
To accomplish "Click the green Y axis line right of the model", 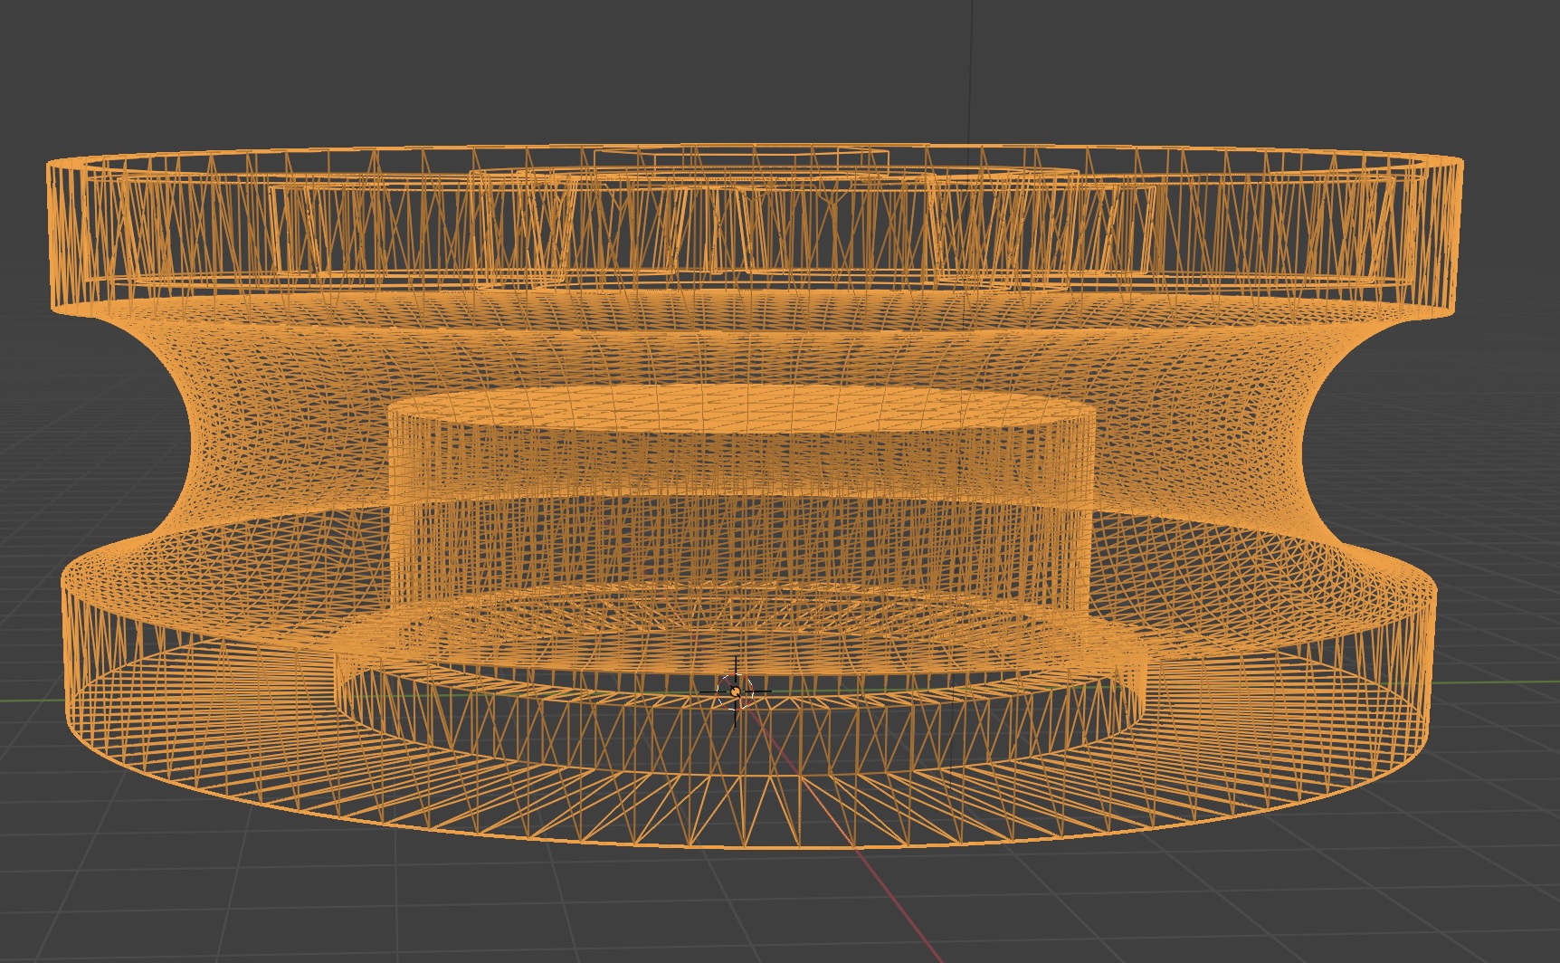I will point(1493,682).
